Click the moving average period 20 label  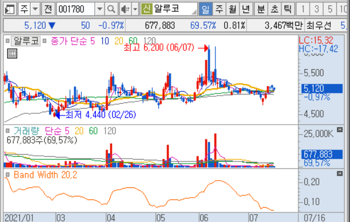[119, 41]
